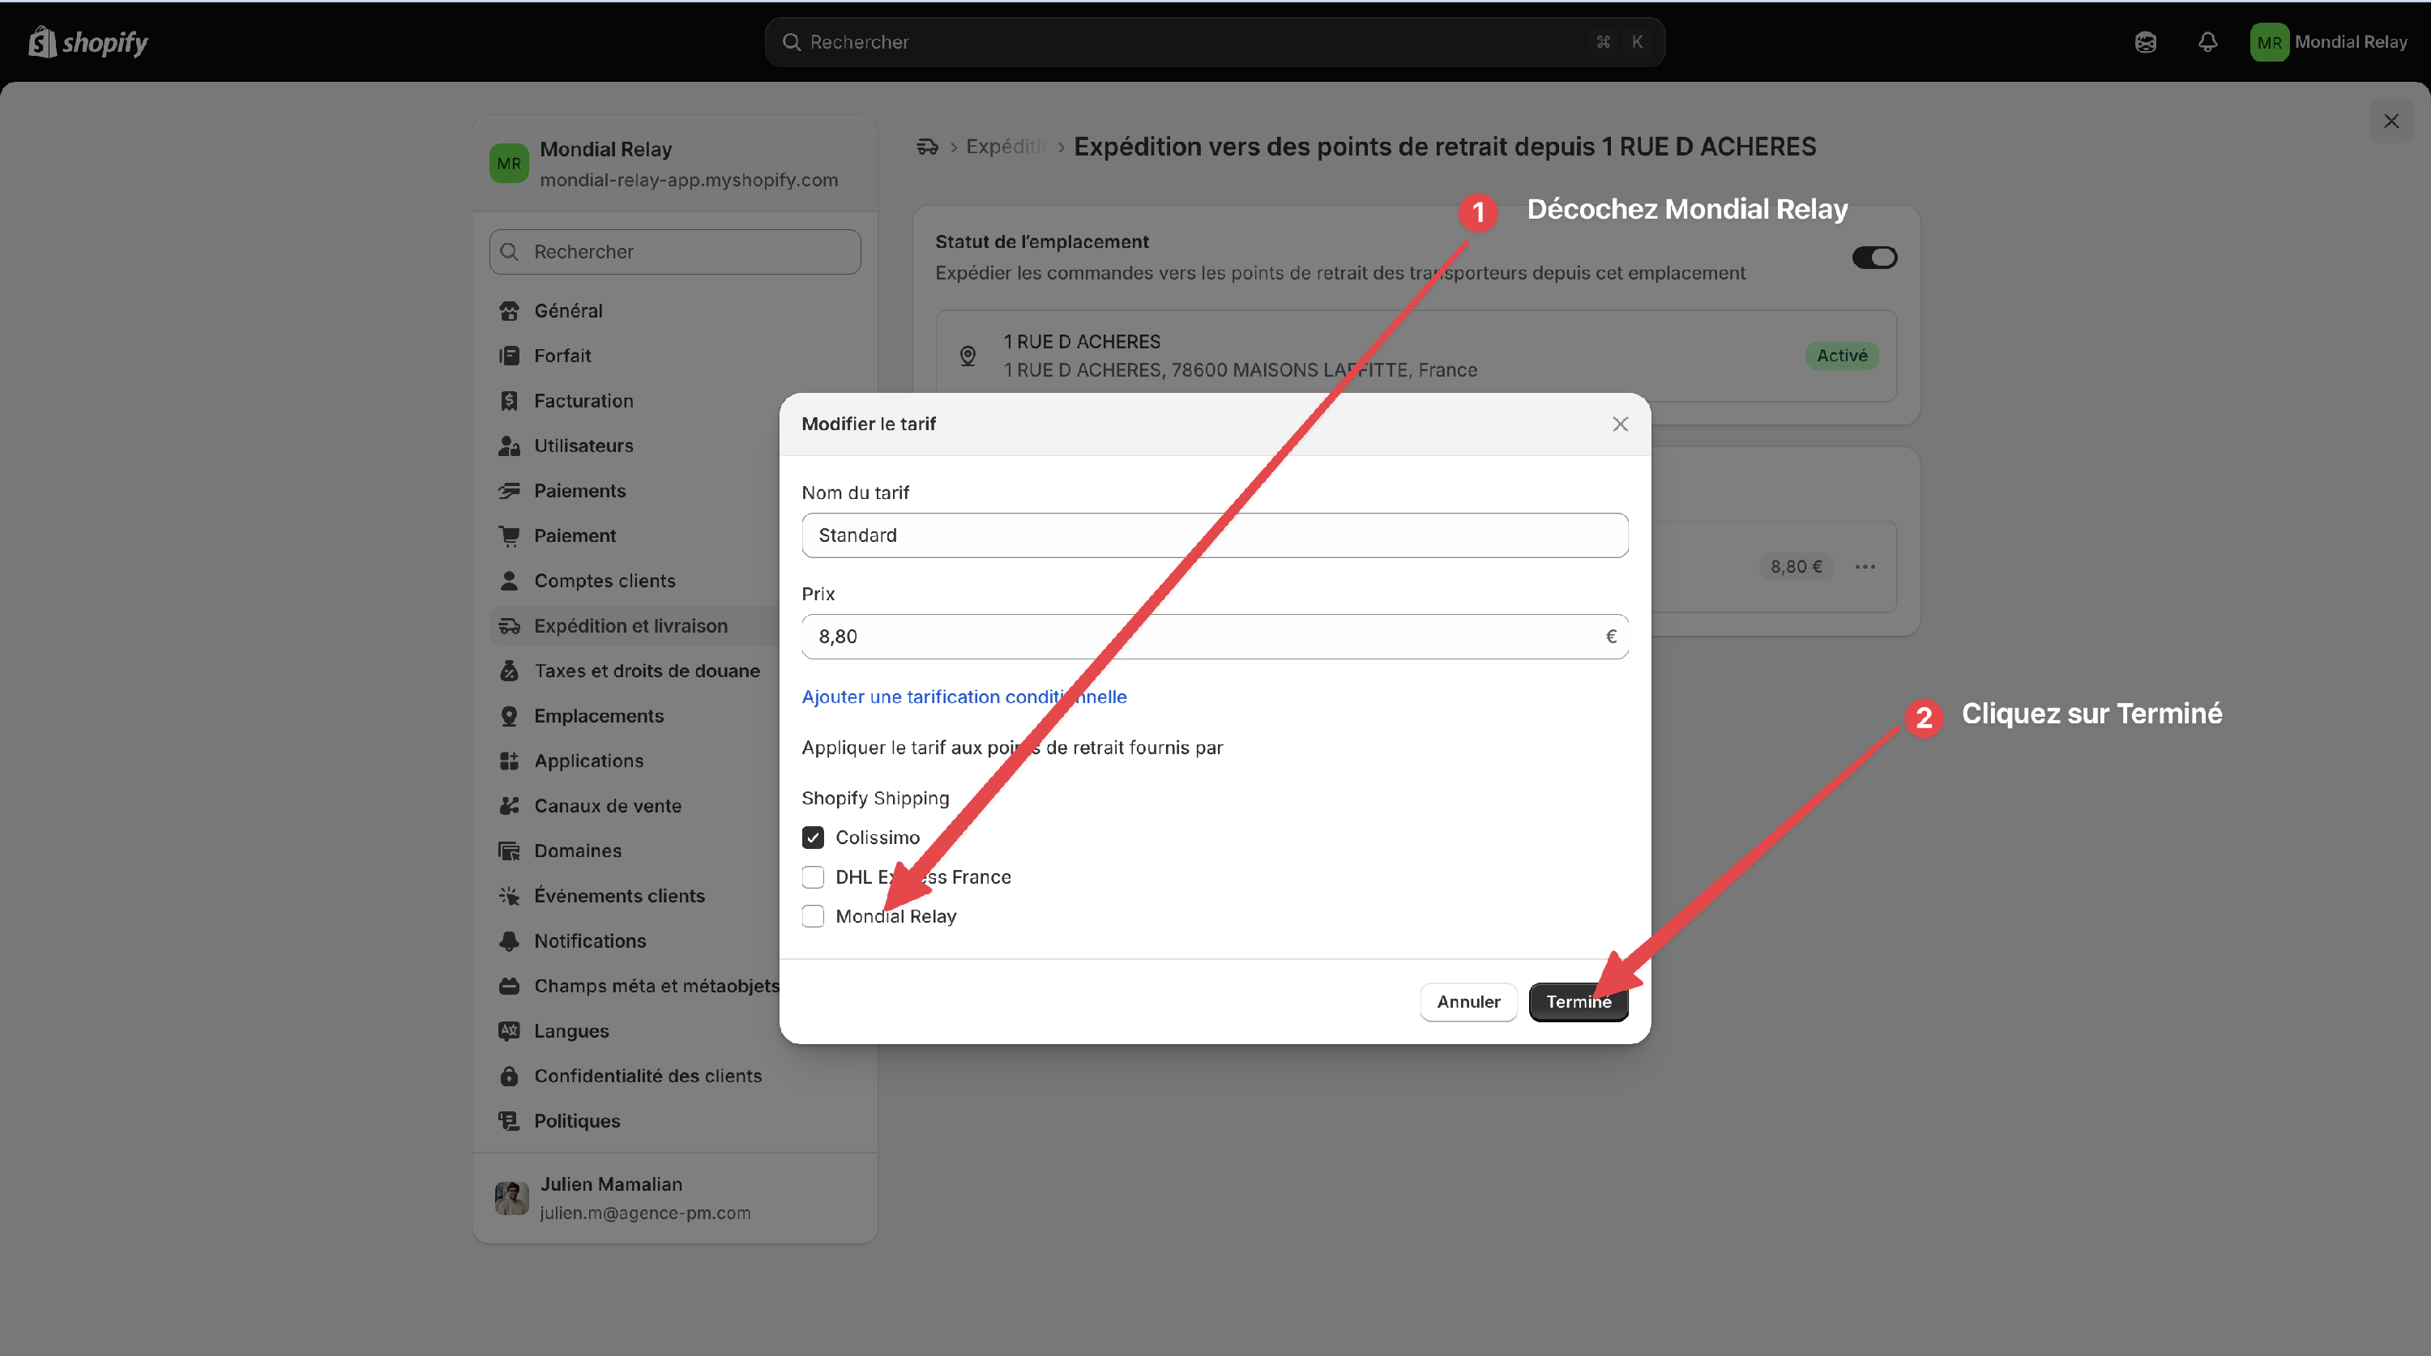Viewport: 2431px width, 1356px height.
Task: Tick the Mondial Relay checkbox
Action: pyautogui.click(x=813, y=915)
